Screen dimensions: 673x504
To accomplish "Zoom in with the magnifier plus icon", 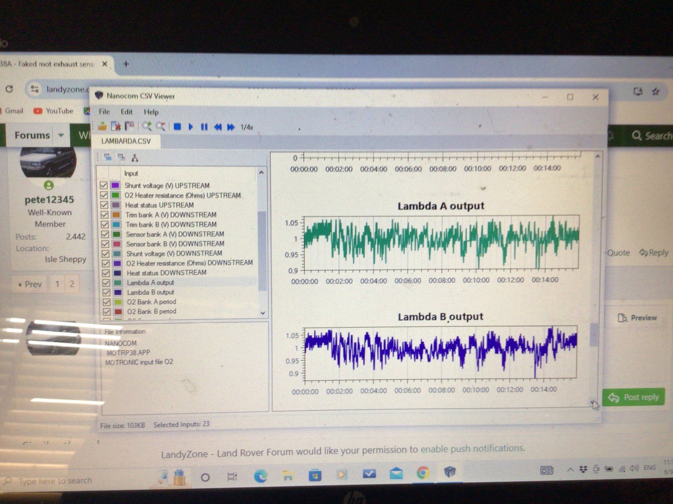I will pos(146,126).
